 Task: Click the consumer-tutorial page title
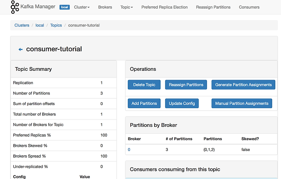tap(54, 49)
